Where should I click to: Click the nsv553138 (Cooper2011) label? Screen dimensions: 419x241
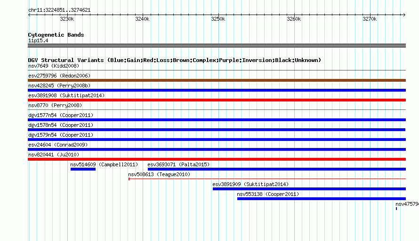pyautogui.click(x=268, y=194)
